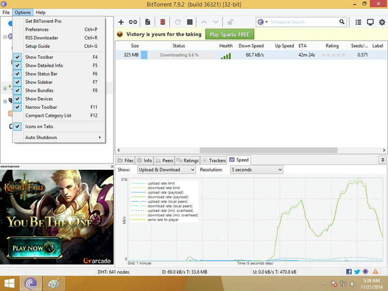Toggle Show Detailed Info option
Screen dimensions: 388x291
pos(59,65)
